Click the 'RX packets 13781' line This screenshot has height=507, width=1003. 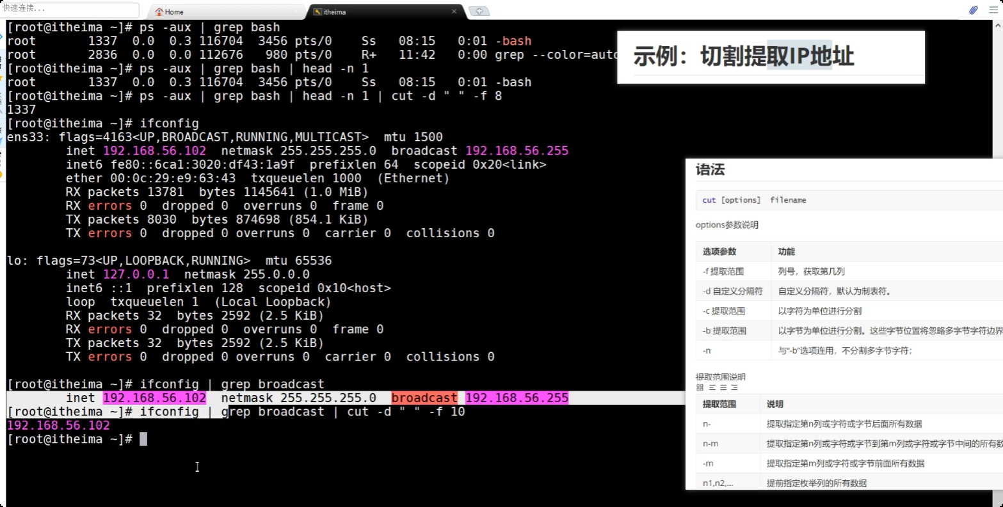[217, 192]
